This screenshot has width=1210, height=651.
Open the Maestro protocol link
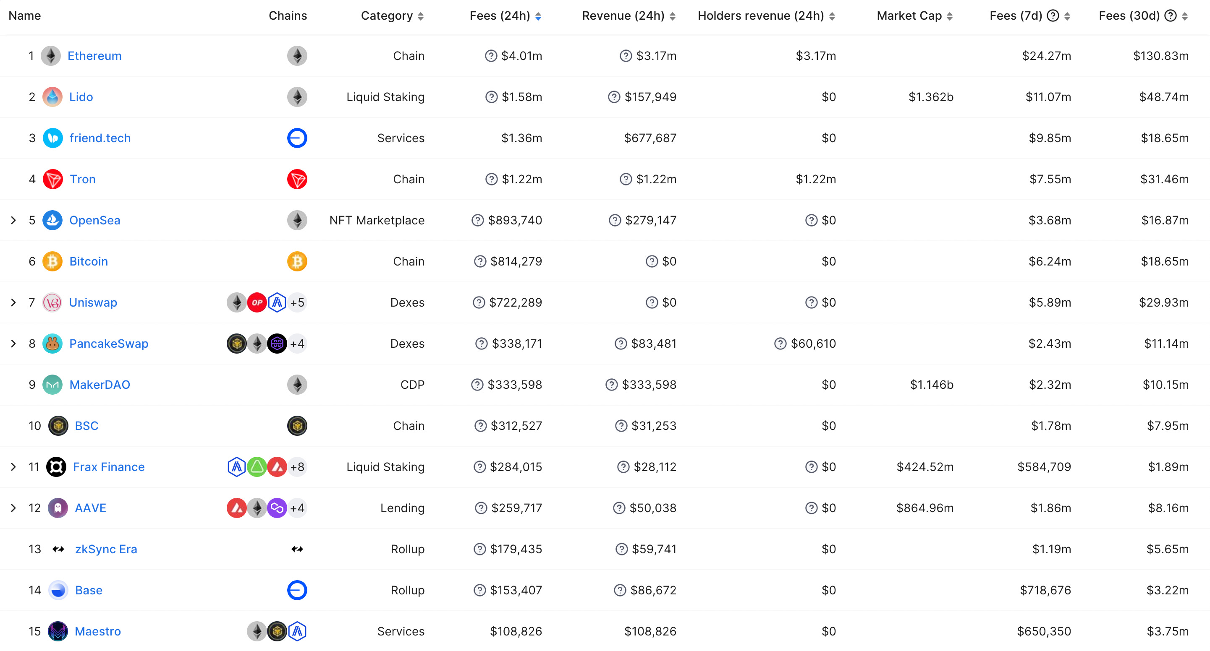point(98,631)
